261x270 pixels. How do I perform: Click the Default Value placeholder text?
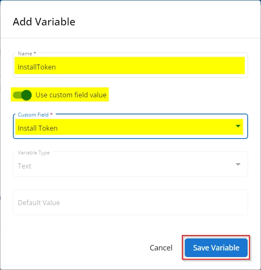pos(39,203)
